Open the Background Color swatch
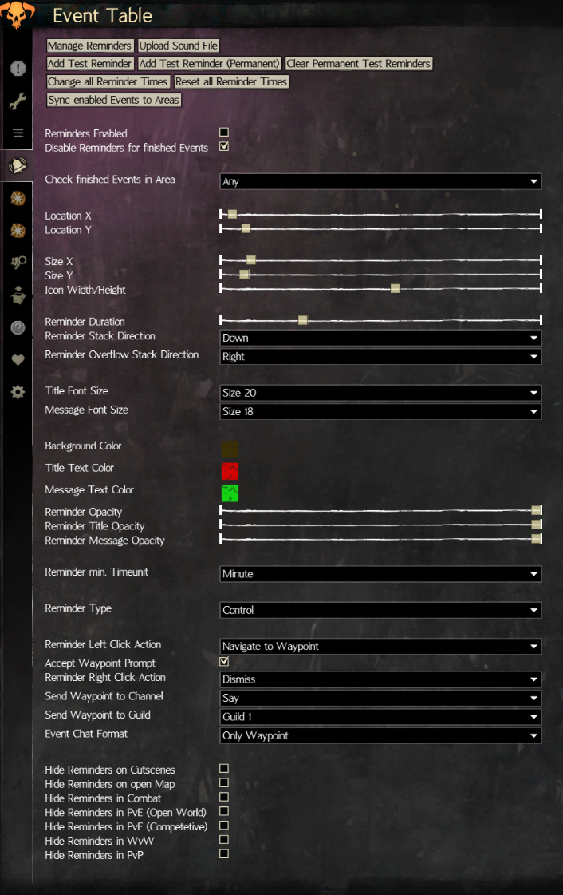 pyautogui.click(x=230, y=449)
